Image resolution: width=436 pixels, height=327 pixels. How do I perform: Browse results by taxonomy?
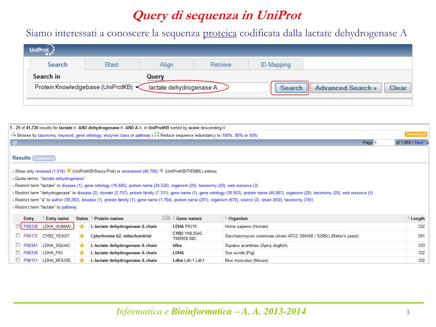47,135
